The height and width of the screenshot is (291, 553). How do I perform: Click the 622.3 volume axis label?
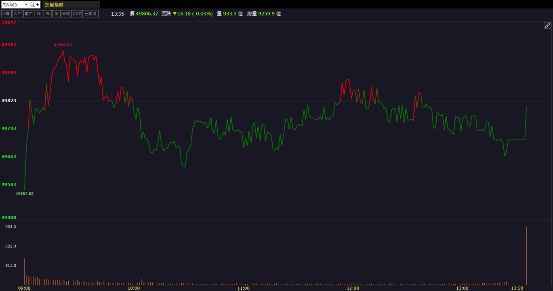(11, 246)
